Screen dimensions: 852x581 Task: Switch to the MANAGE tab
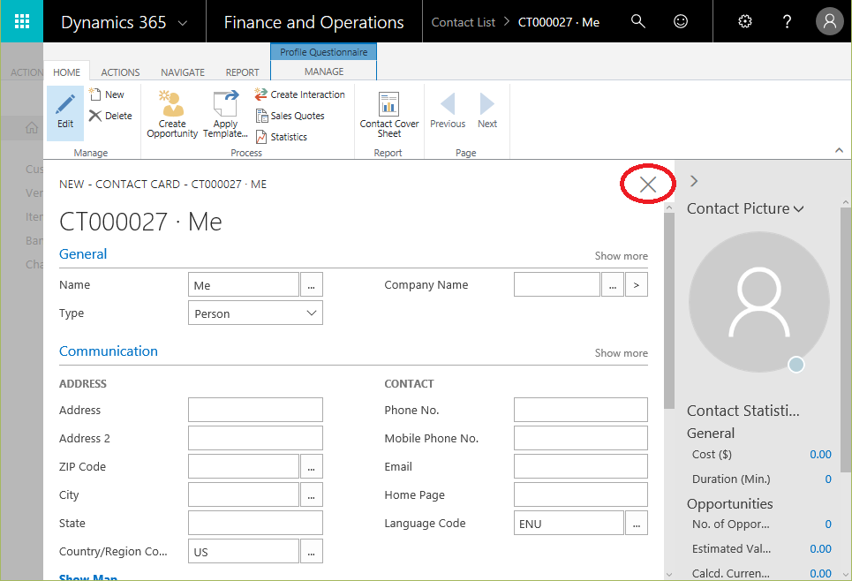click(324, 72)
